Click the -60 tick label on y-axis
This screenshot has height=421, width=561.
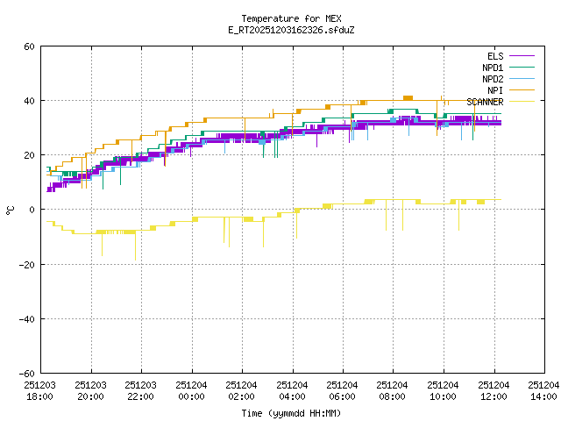(26, 373)
